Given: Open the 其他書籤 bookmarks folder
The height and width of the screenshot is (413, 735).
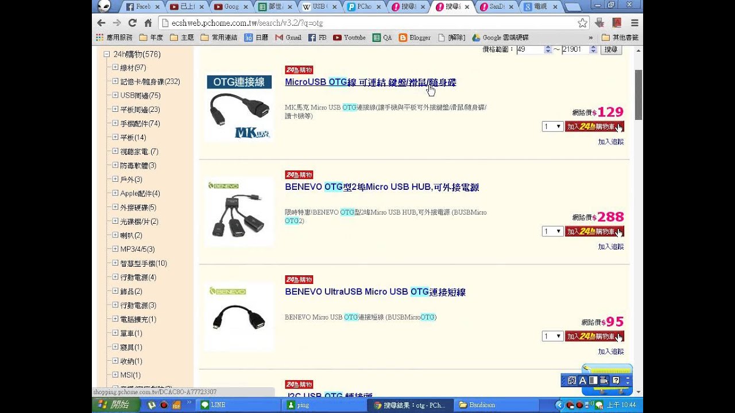Looking at the screenshot, I should 620,37.
